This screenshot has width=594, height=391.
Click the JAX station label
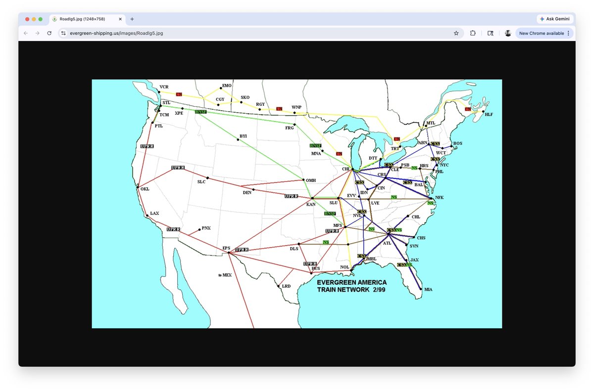(x=415, y=260)
